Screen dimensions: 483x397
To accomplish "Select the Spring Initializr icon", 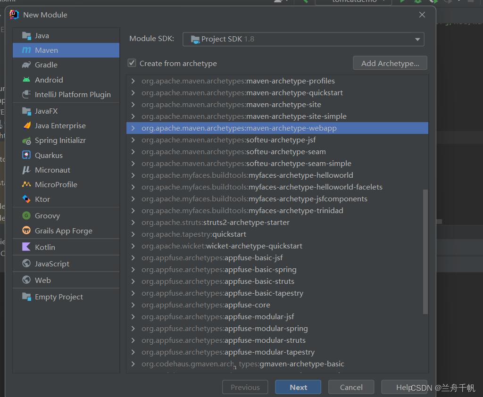I will click(x=26, y=141).
